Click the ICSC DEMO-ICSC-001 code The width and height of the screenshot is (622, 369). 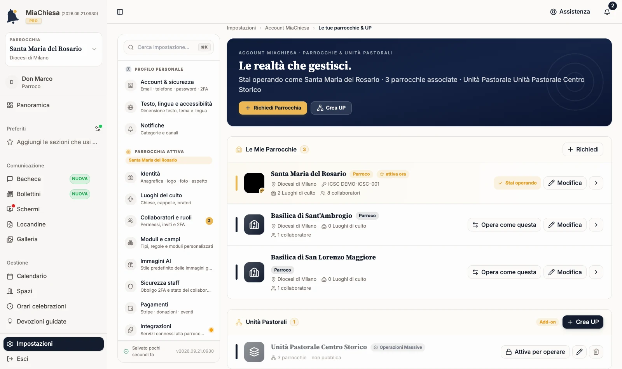[350, 184]
